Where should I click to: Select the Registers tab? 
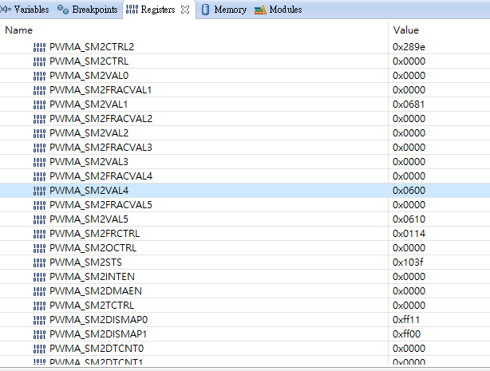pos(158,10)
